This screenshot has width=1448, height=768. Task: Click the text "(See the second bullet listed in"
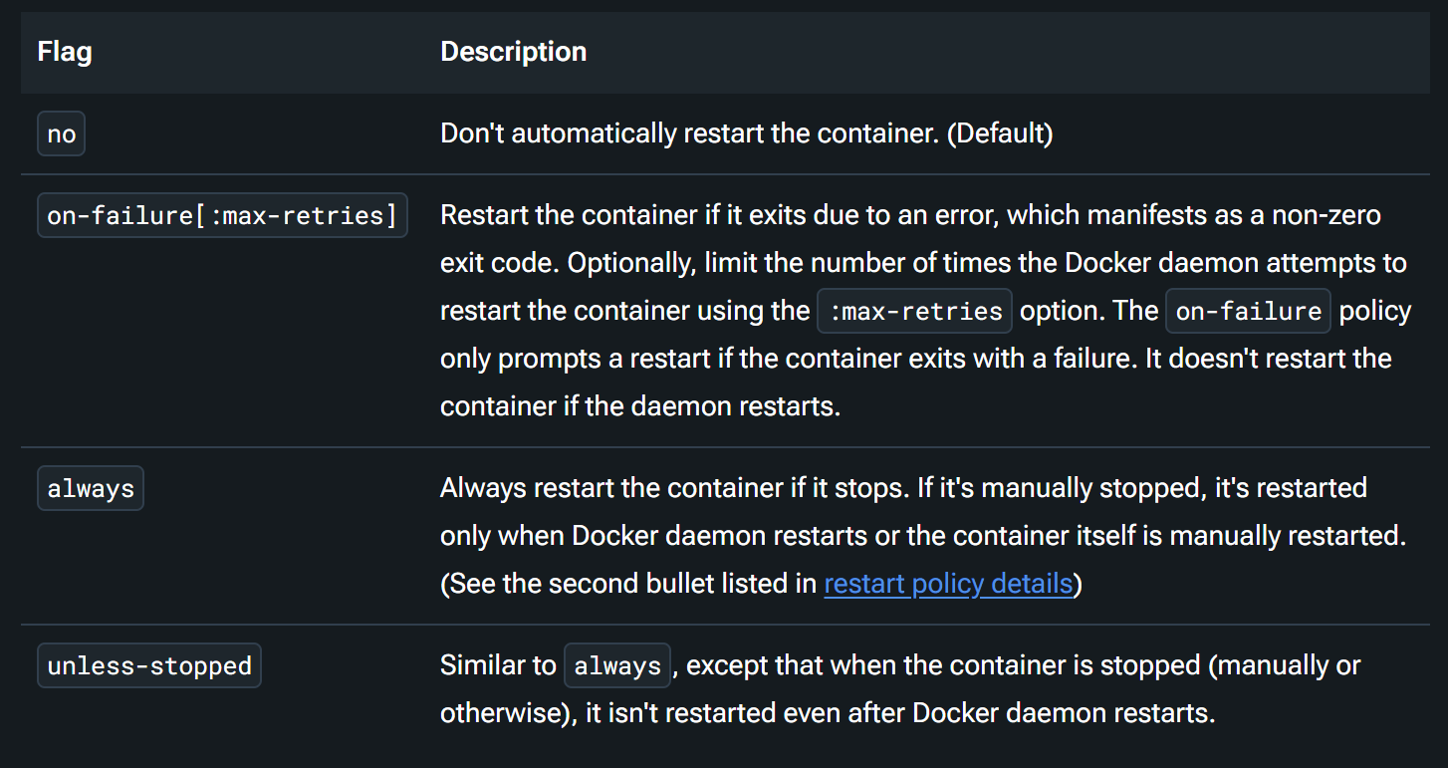(628, 583)
